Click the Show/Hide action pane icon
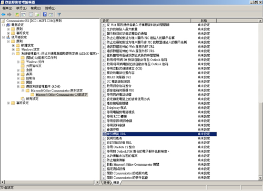Screen dimensions: 263x191 (51, 14)
